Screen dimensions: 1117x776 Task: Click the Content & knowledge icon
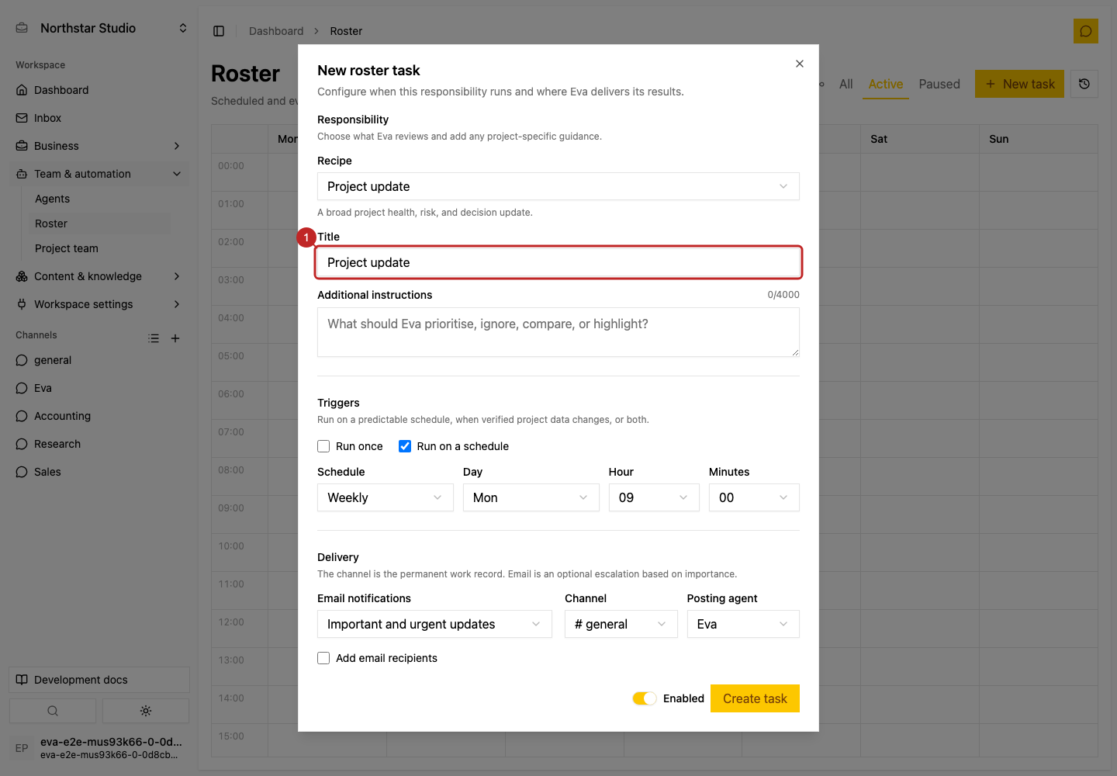click(22, 276)
